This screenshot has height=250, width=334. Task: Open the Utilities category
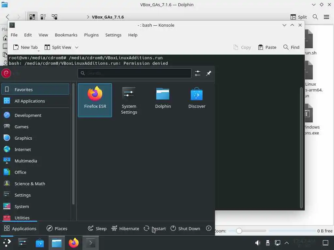coord(35,217)
